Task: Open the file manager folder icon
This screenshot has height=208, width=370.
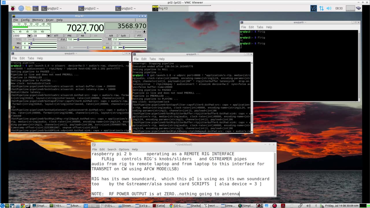Action: point(28,8)
